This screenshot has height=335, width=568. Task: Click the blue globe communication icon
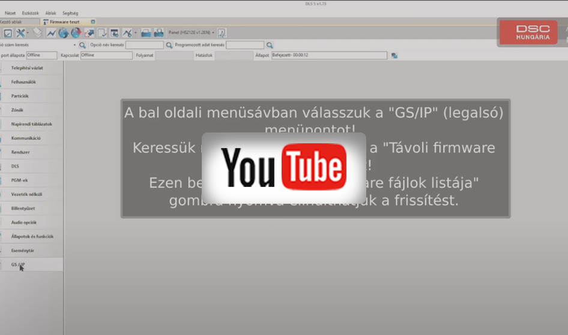click(63, 33)
